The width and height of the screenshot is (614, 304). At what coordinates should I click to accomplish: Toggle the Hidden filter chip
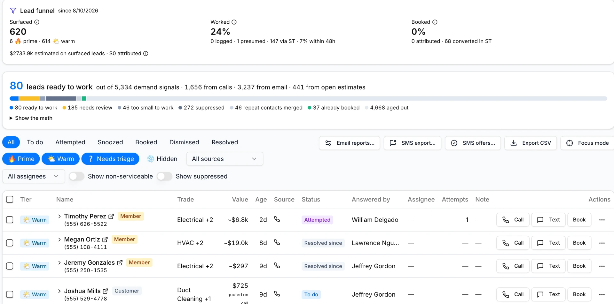click(x=162, y=159)
